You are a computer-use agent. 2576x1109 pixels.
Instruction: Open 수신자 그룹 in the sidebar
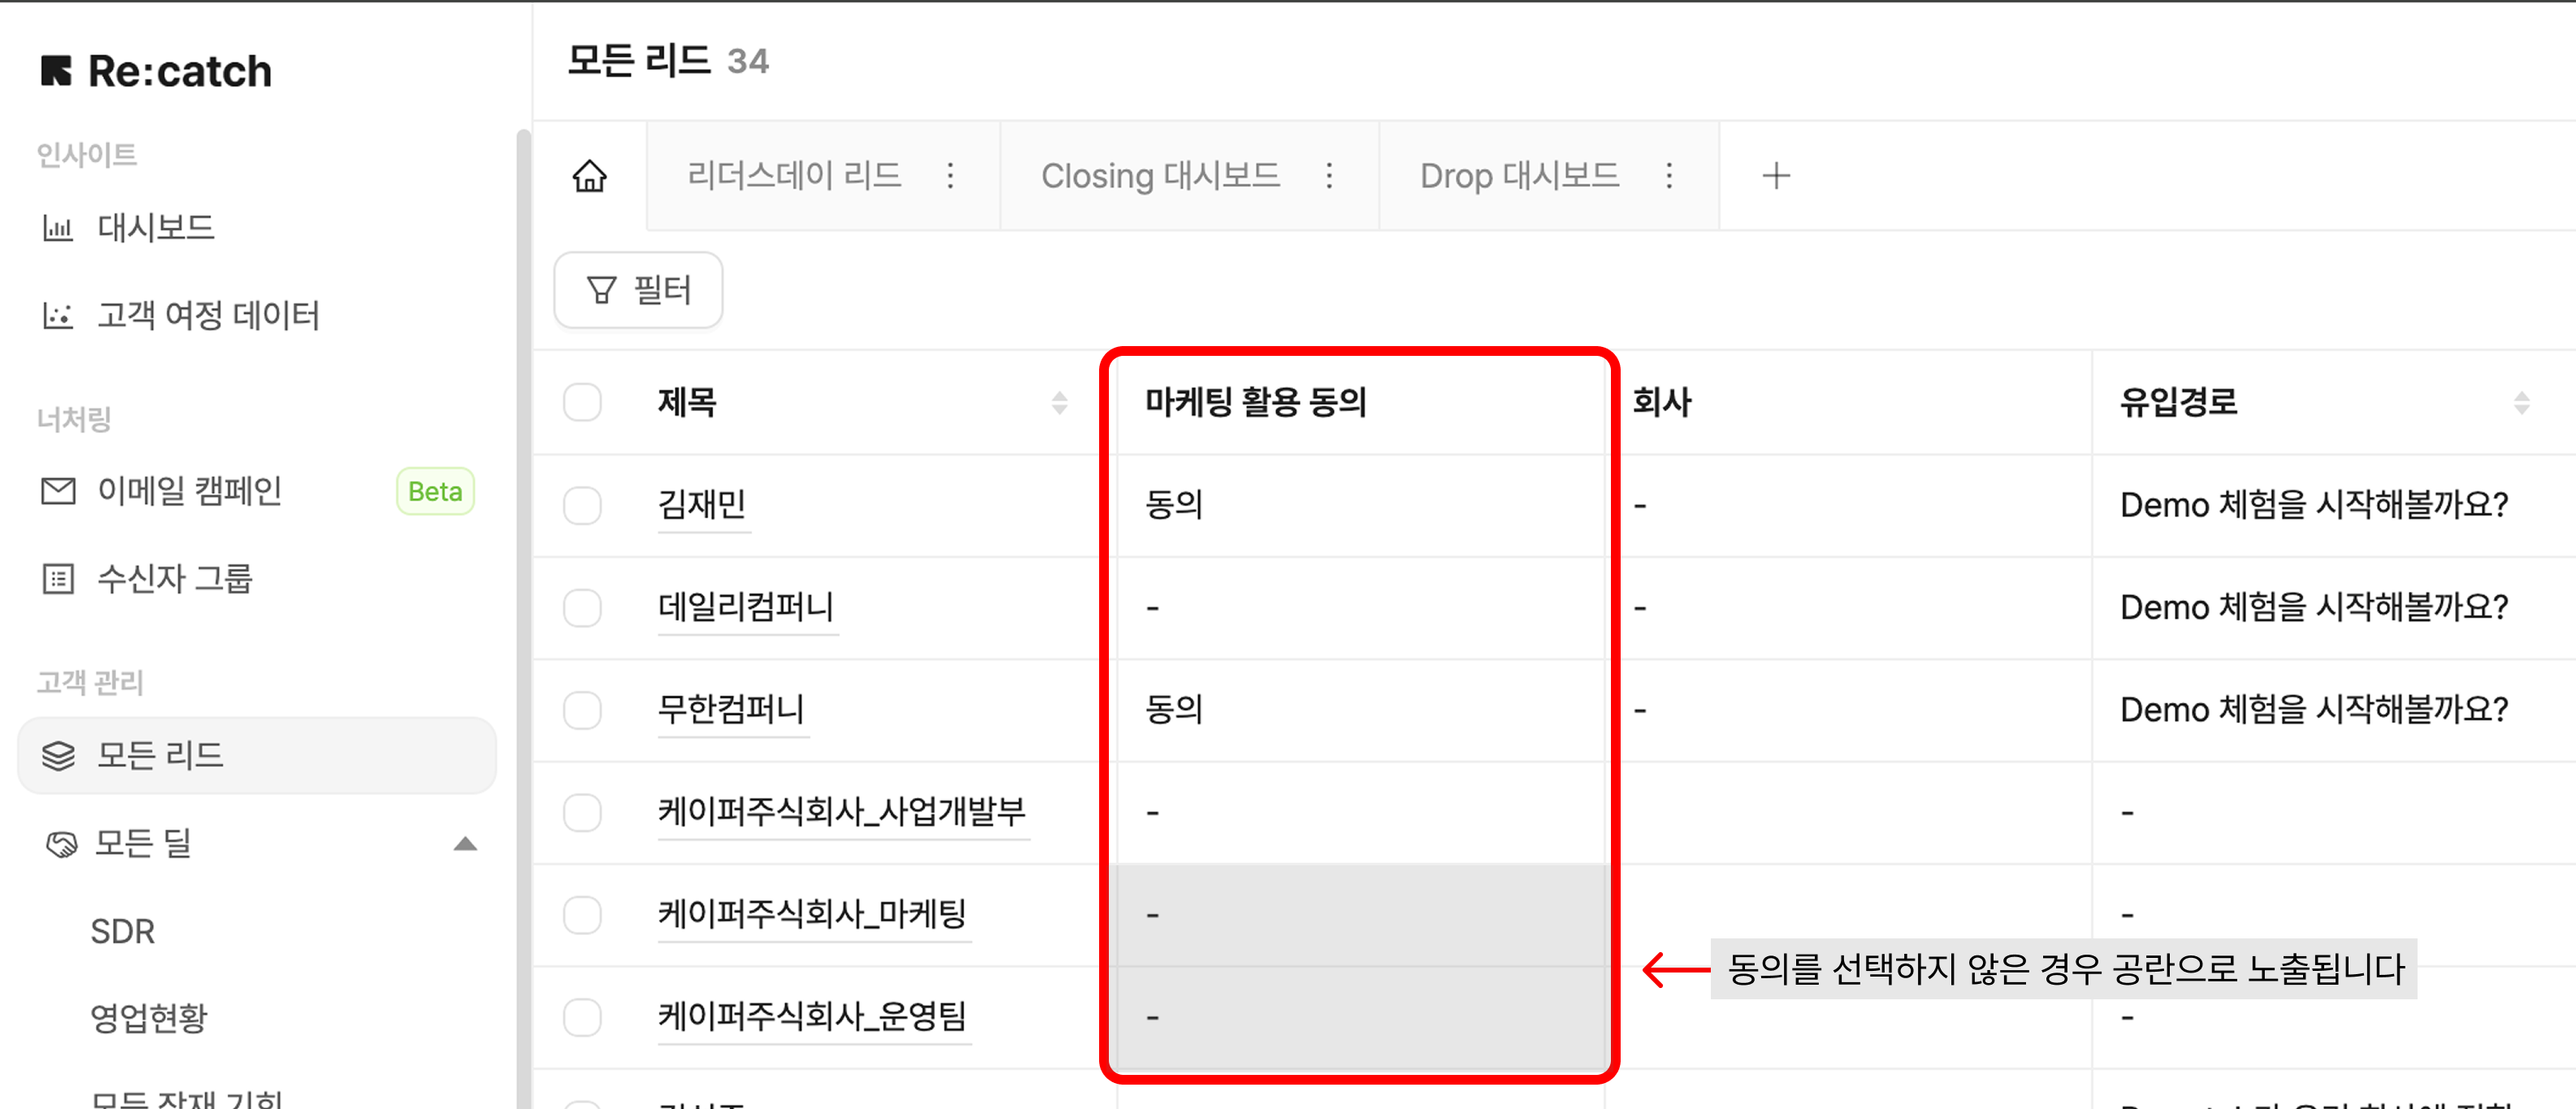[x=174, y=579]
